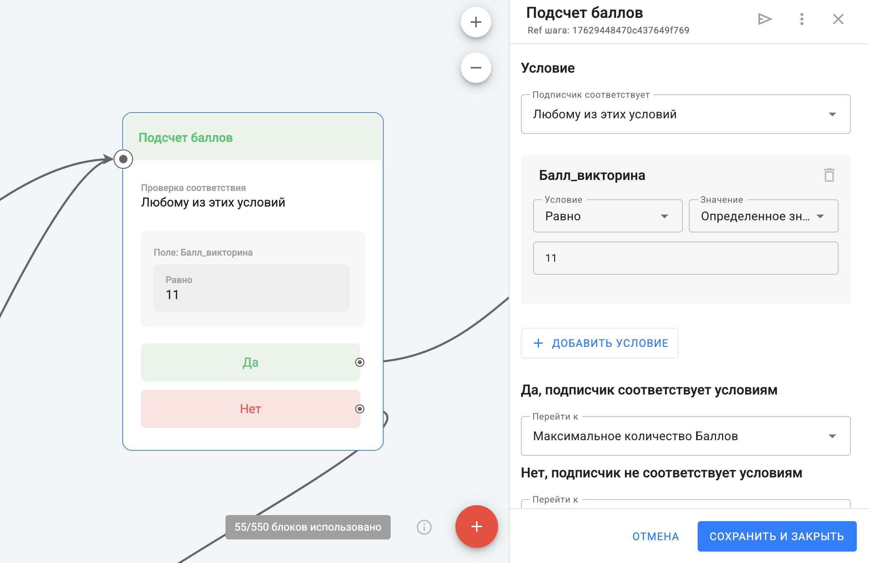Open the Подписчик соответствует dropdown

pyautogui.click(x=685, y=115)
